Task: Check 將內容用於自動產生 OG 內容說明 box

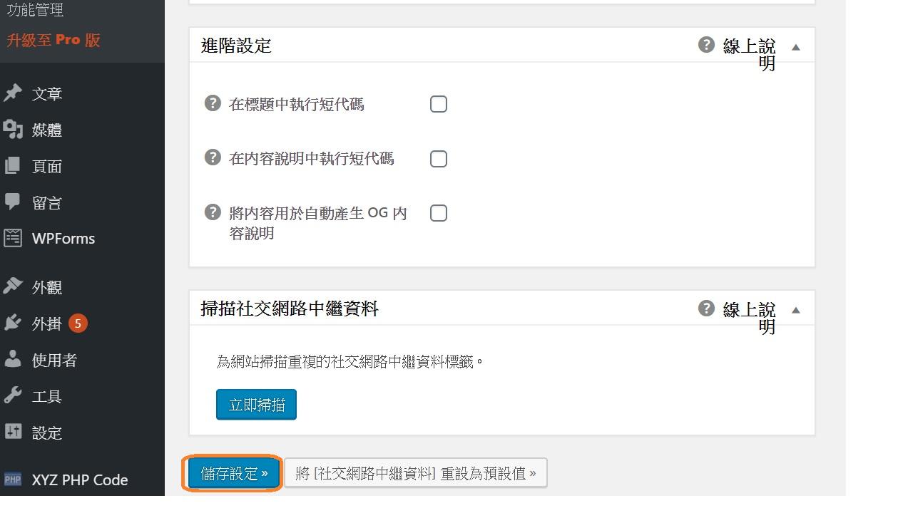Action: pos(439,212)
